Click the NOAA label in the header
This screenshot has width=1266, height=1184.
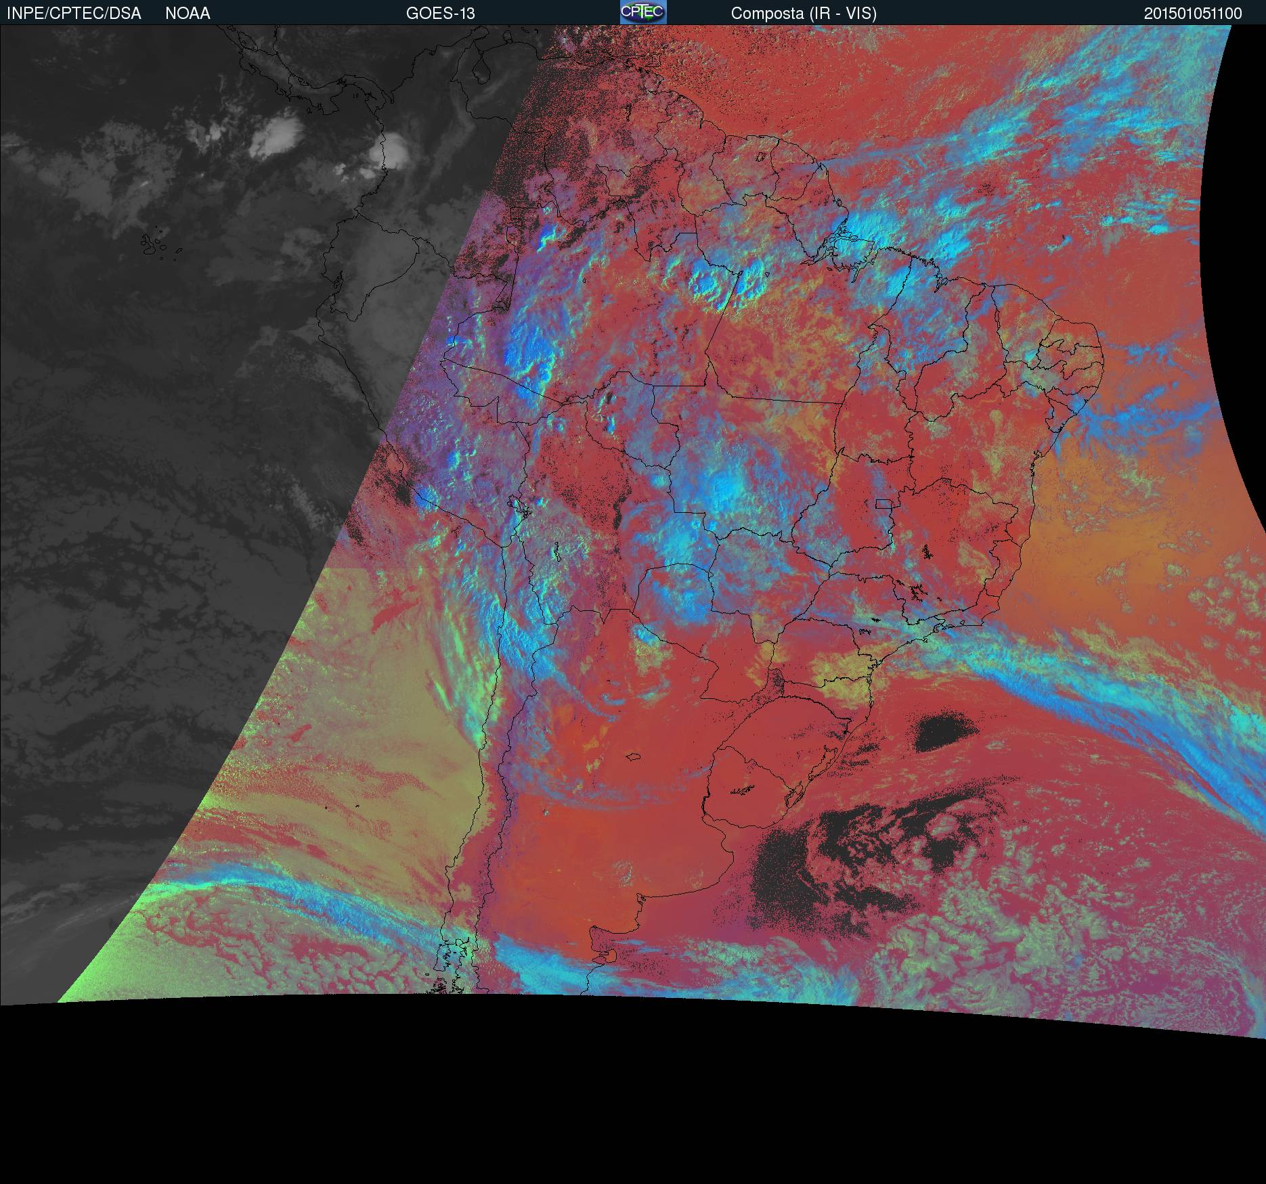[188, 14]
